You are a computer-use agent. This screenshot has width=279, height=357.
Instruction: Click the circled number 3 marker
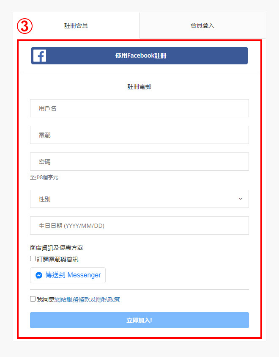coord(25,26)
